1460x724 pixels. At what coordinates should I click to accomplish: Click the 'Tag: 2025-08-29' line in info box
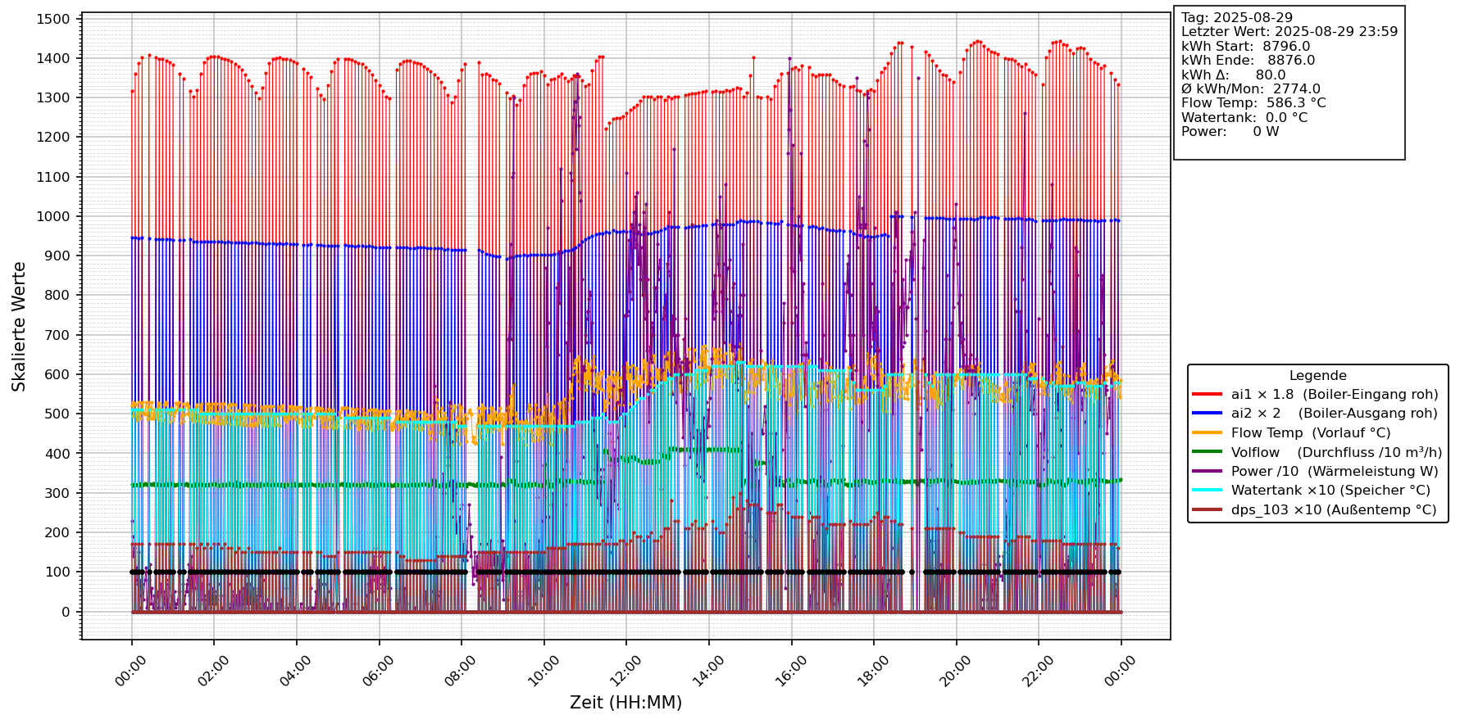point(1236,18)
